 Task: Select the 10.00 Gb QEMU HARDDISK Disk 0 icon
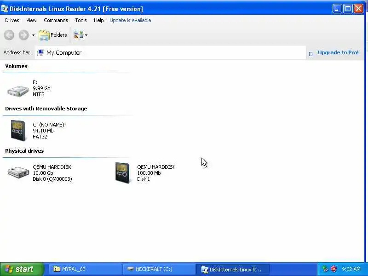click(x=18, y=172)
